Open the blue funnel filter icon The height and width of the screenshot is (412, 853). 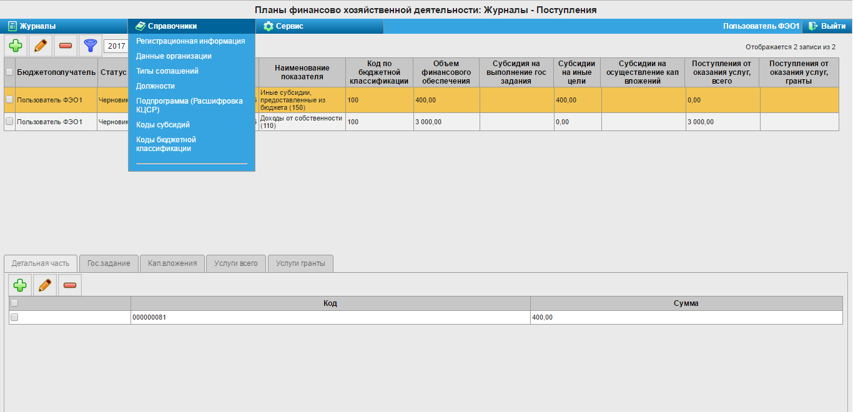91,46
